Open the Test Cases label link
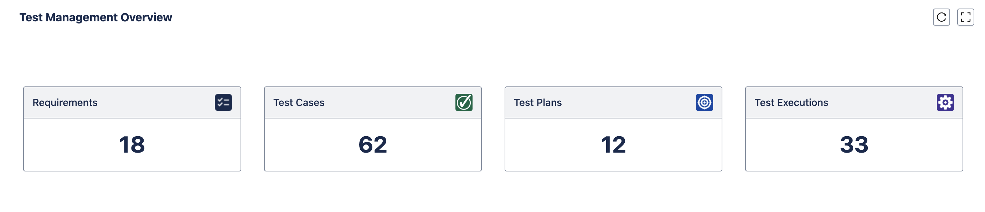 299,102
